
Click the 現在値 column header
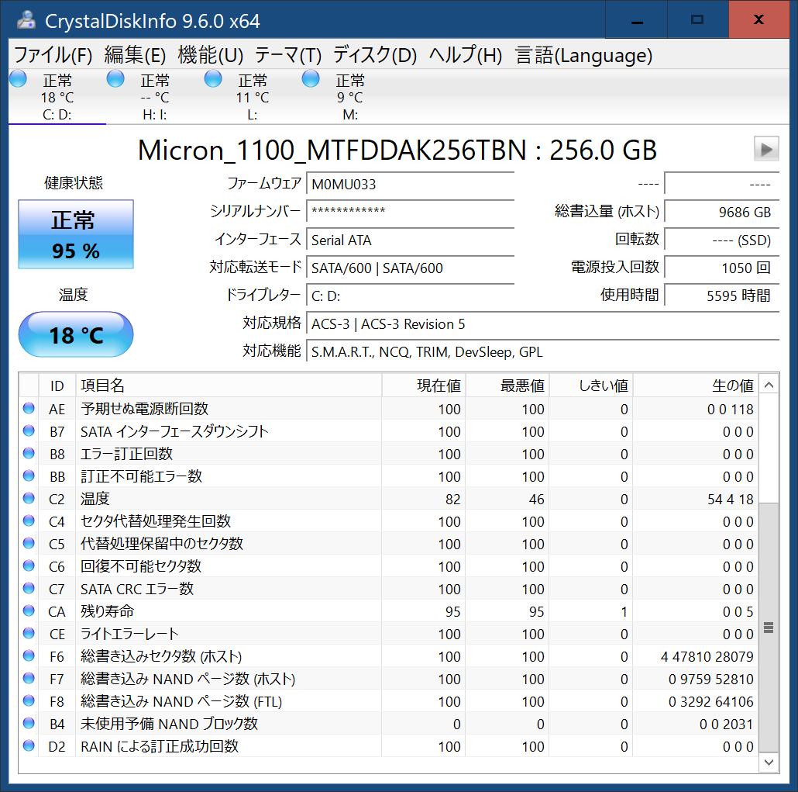424,386
